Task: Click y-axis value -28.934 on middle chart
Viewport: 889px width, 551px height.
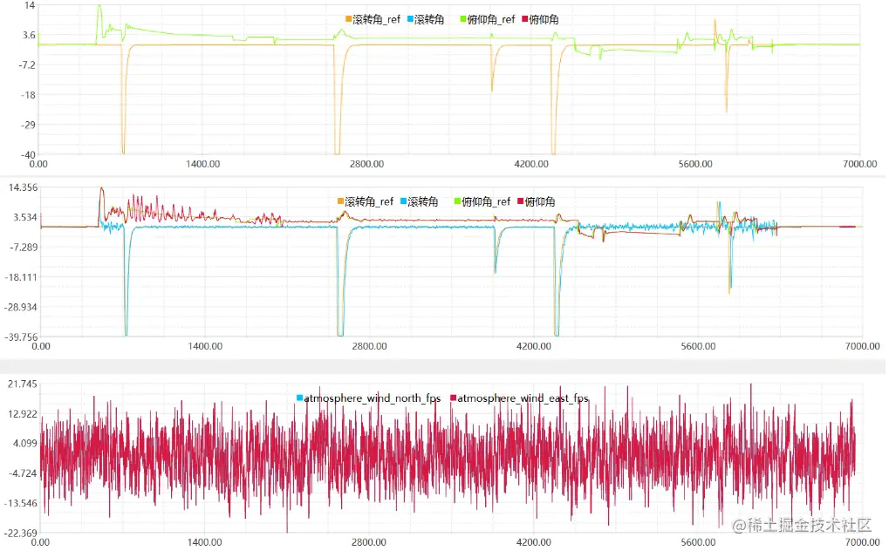Action: tap(22, 307)
